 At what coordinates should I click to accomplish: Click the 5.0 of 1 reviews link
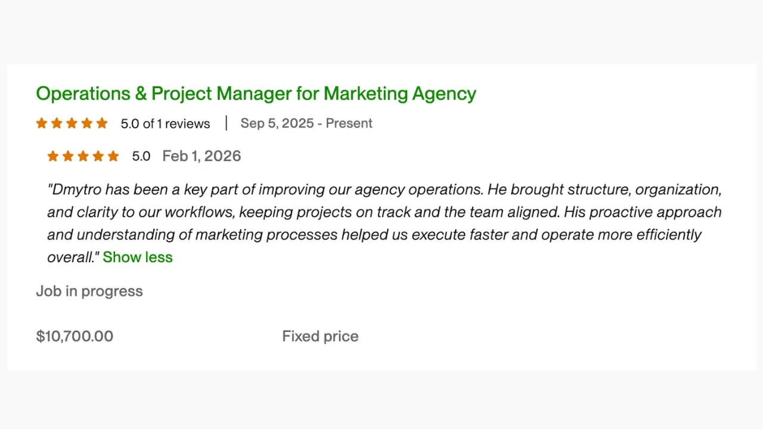tap(165, 123)
